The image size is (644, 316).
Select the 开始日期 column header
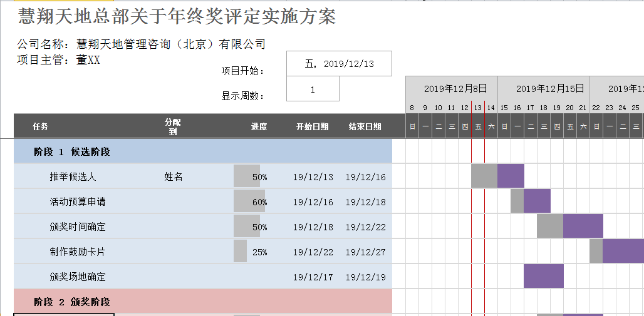312,127
